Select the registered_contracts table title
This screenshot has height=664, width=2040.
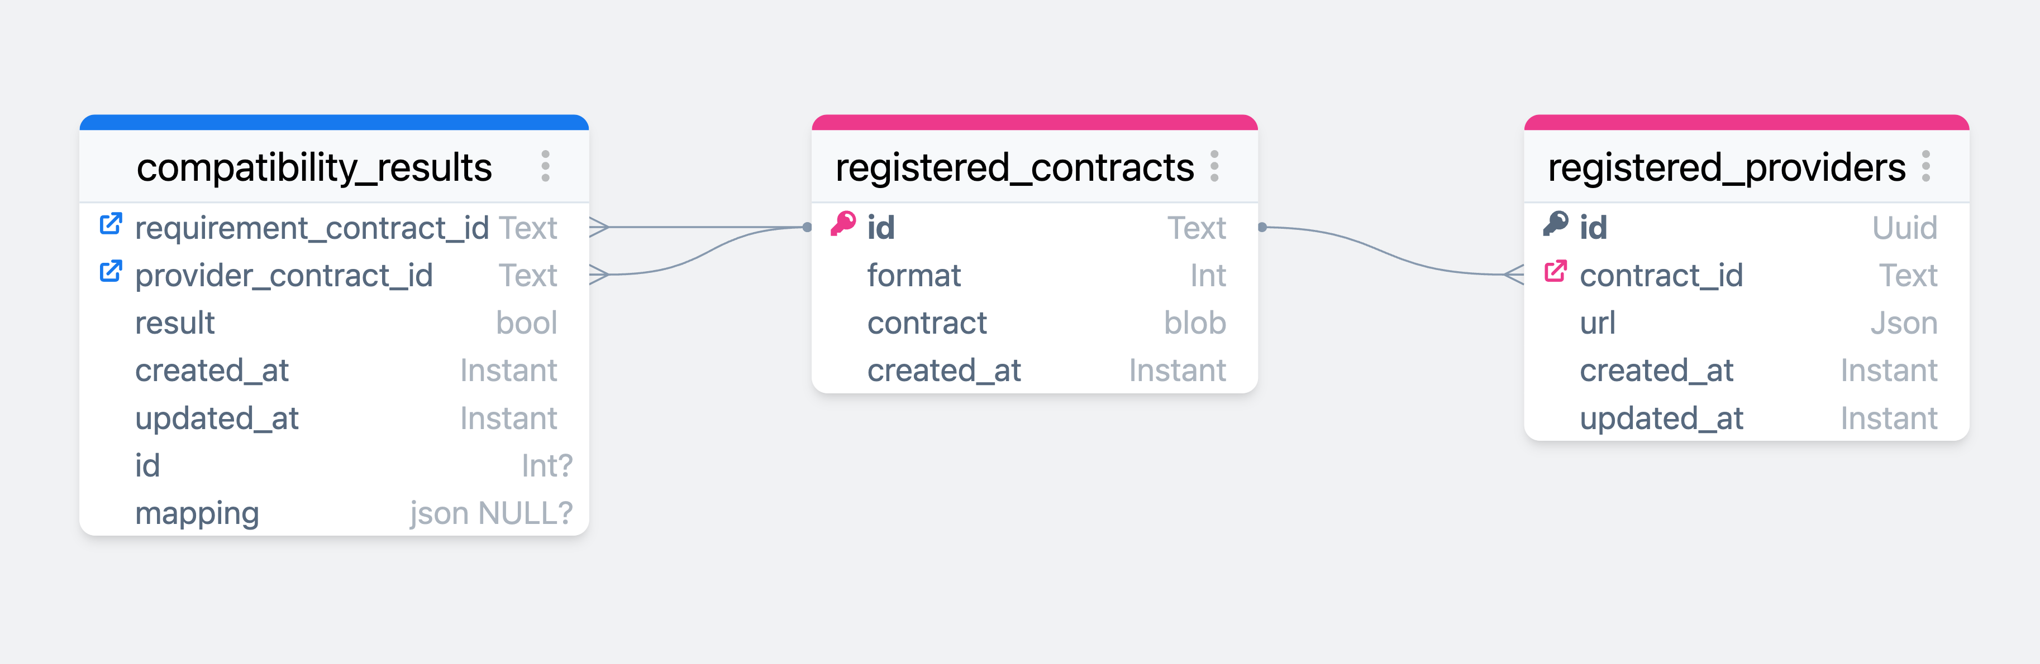[1014, 168]
